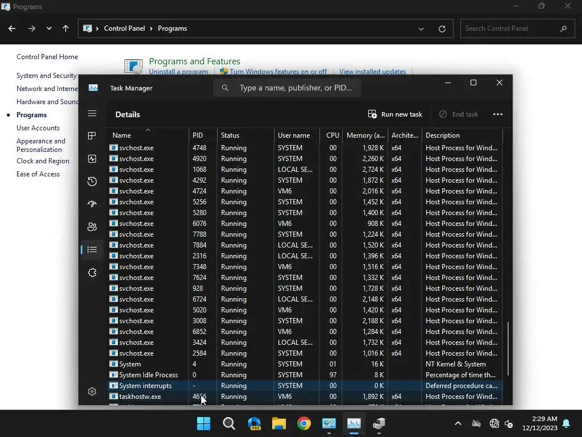
Task: Click Task Manager icon on taskbar
Action: (x=354, y=423)
